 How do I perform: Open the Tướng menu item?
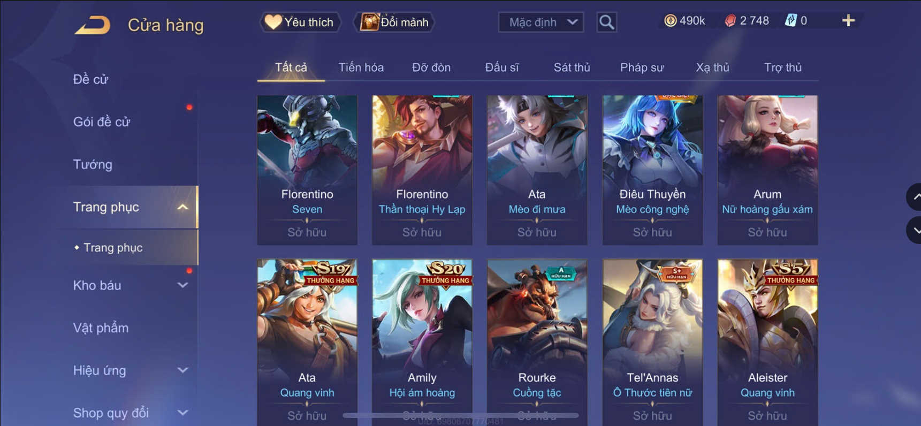point(93,164)
